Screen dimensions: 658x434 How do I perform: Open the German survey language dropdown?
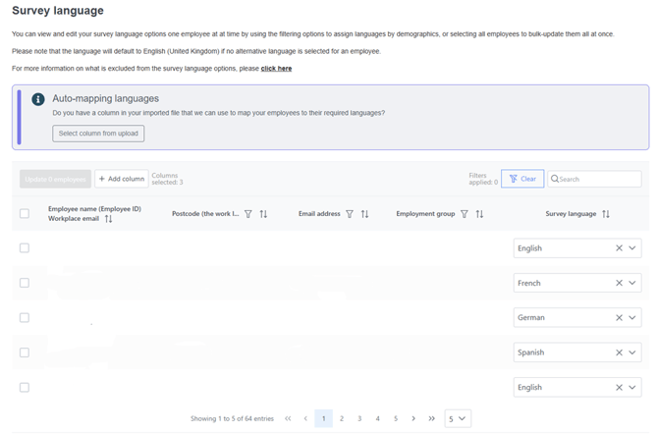(633, 318)
